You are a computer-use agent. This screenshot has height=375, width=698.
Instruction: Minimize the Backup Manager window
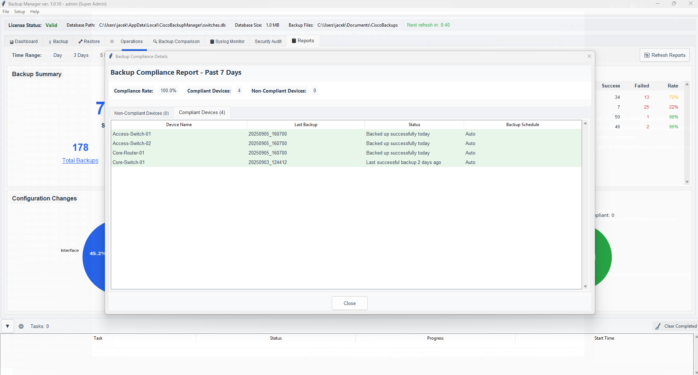pyautogui.click(x=658, y=4)
